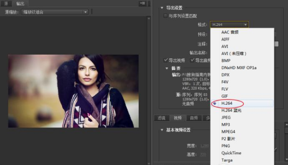The width and height of the screenshot is (288, 165).
Task: Open the 音频 tab
Action: [194, 118]
